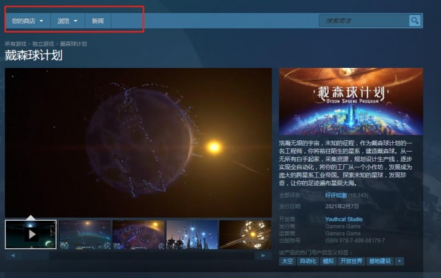The height and width of the screenshot is (278, 441).
Task: Open the 好评如潮 reviews link
Action: [336, 195]
